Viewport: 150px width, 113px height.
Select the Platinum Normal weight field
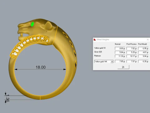pyautogui.click(x=120, y=56)
